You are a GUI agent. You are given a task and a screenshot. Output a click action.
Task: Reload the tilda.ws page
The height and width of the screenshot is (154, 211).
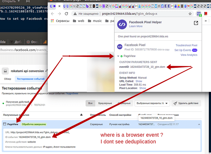tap(66, 14)
